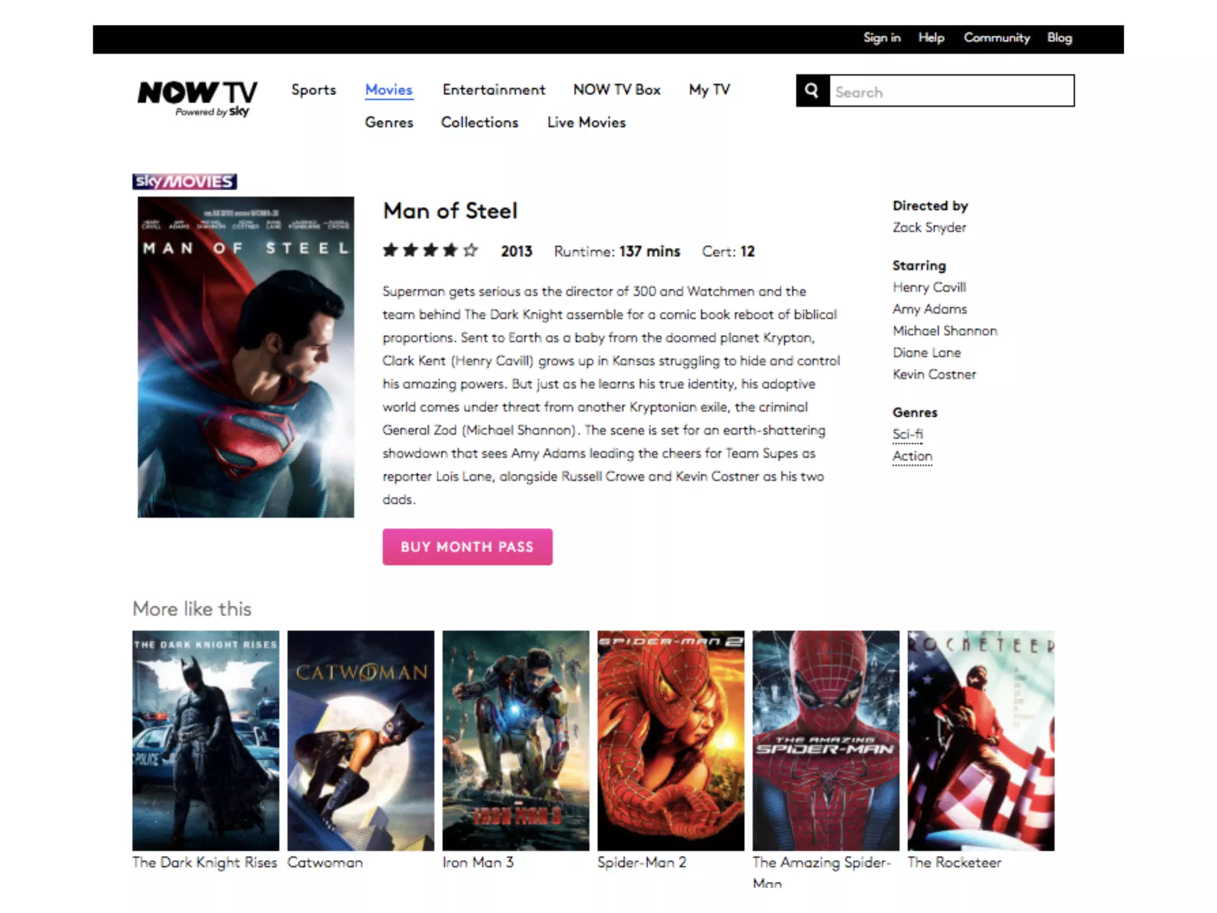Open the Action genre link
1217x913 pixels.
click(912, 456)
